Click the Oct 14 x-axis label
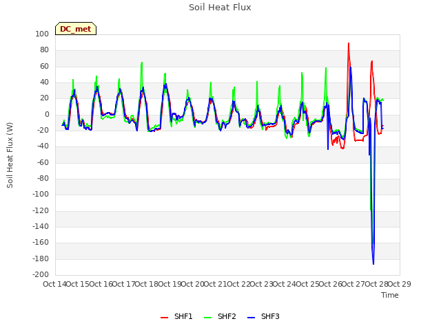 coord(54,284)
